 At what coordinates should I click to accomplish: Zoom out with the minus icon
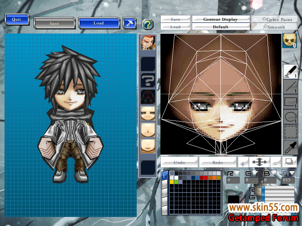[x=276, y=162]
